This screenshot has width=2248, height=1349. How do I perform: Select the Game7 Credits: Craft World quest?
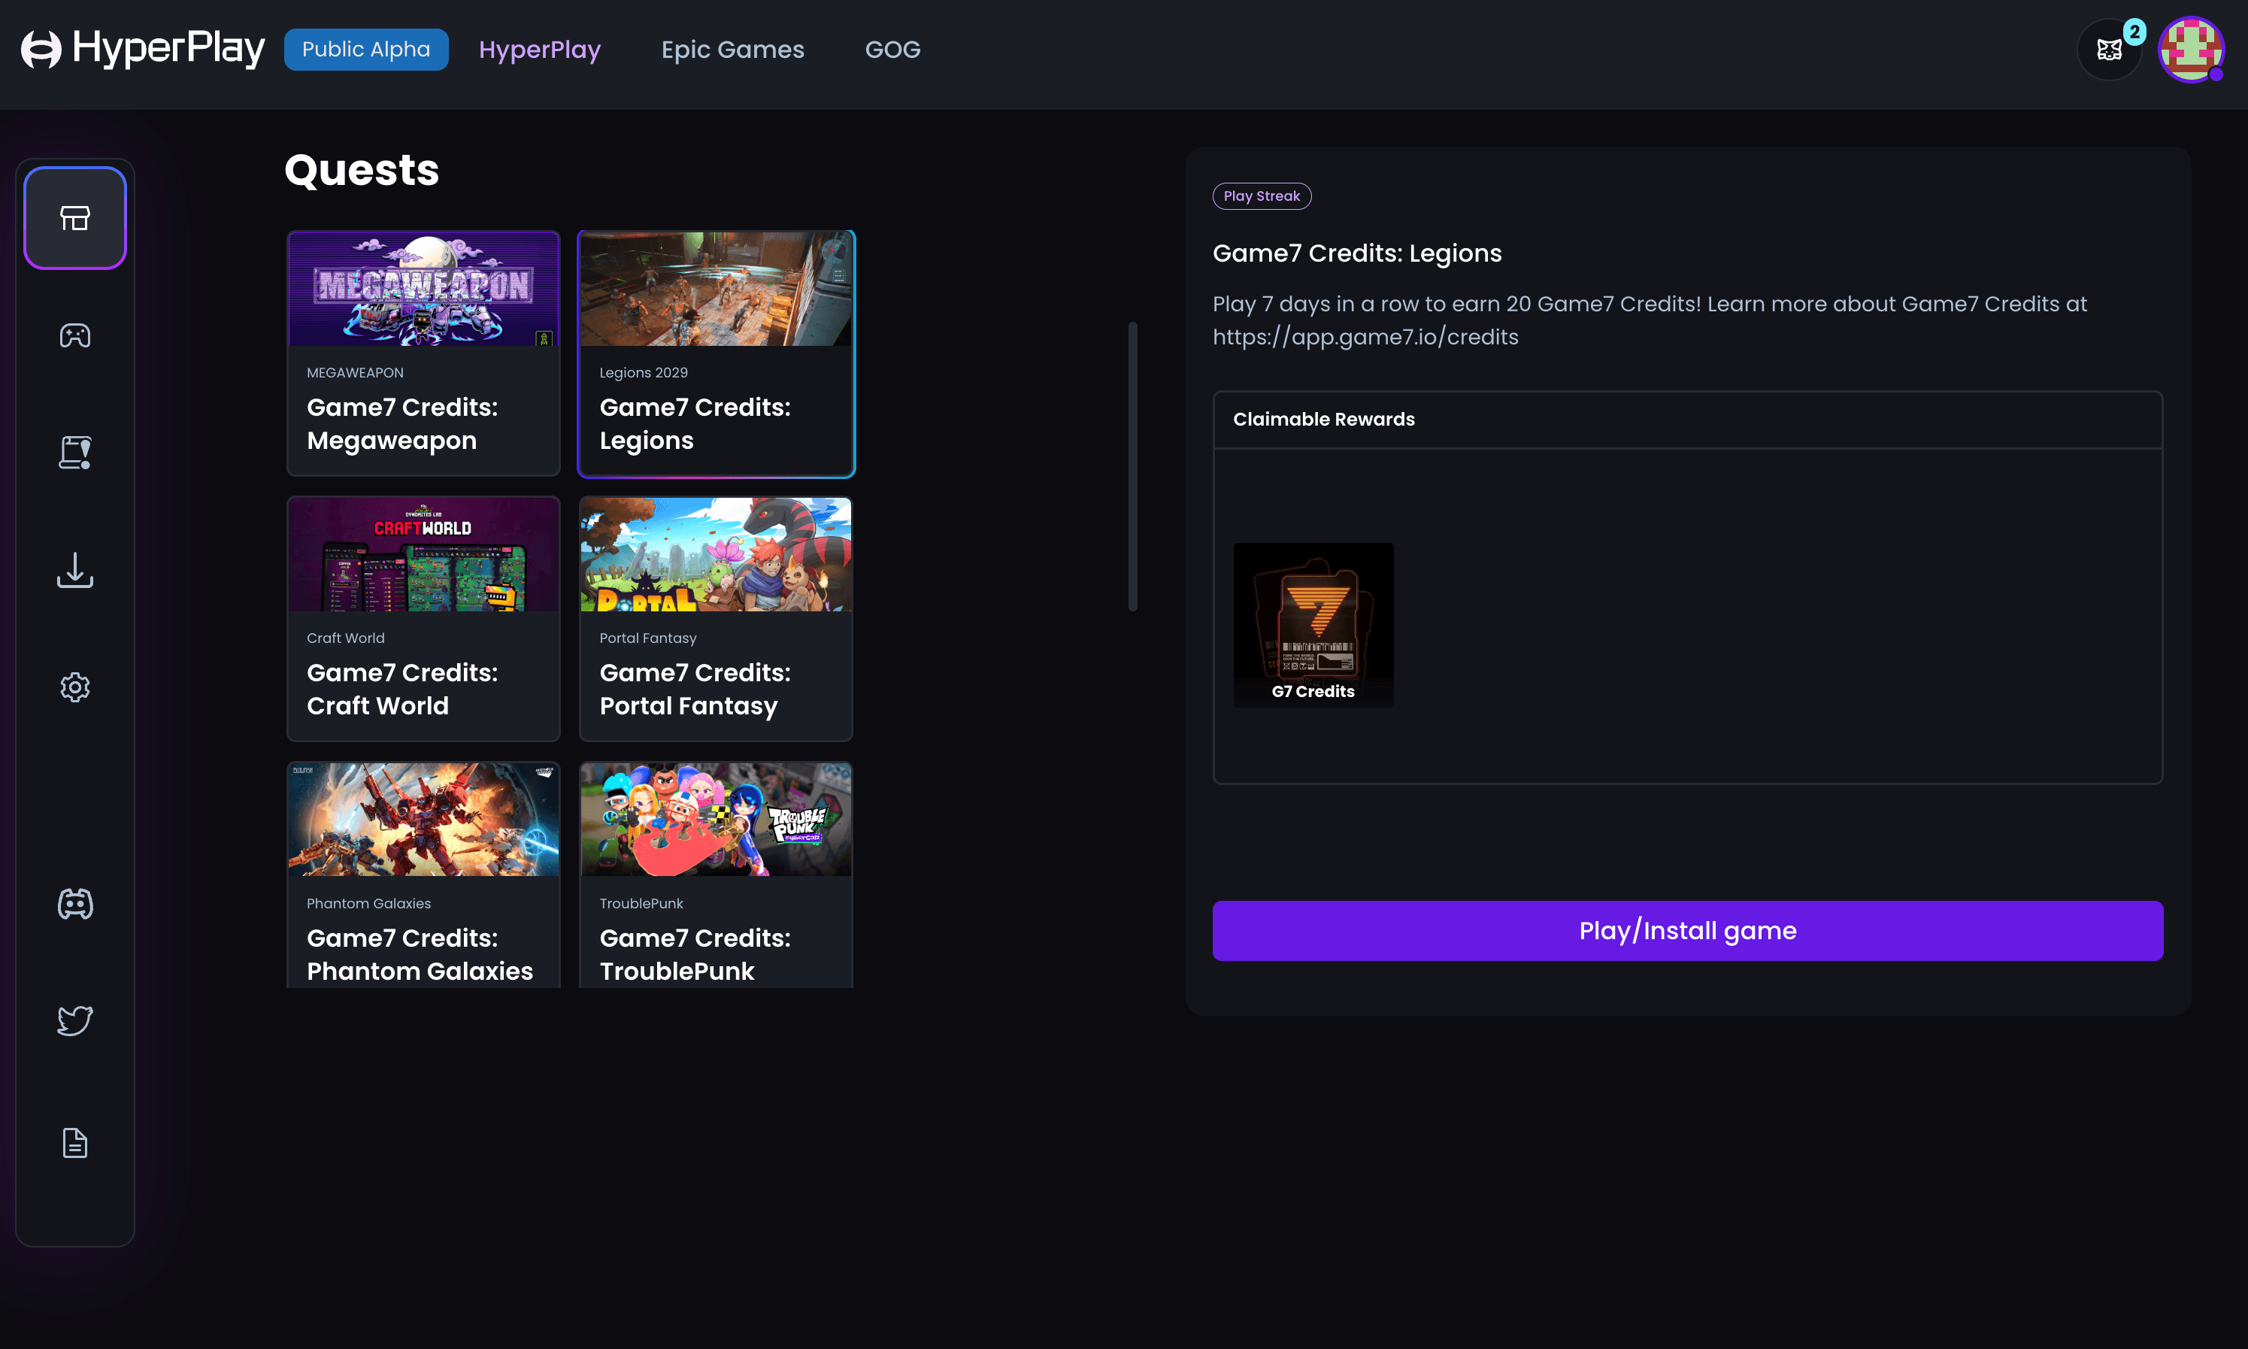pyautogui.click(x=423, y=618)
